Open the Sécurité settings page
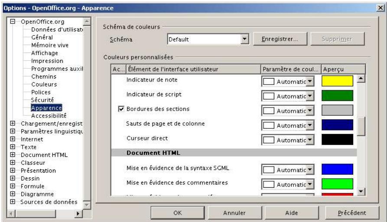The image size is (387, 222). pos(42,100)
